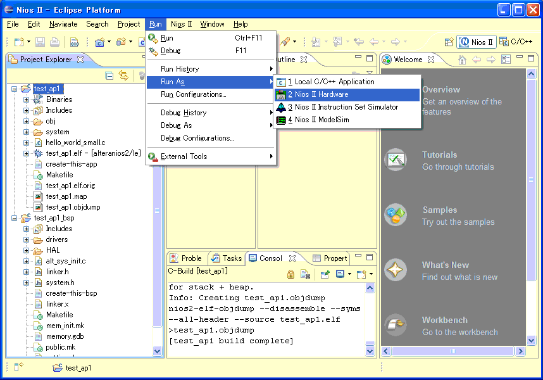Switch to the Problems tab

pyautogui.click(x=186, y=258)
